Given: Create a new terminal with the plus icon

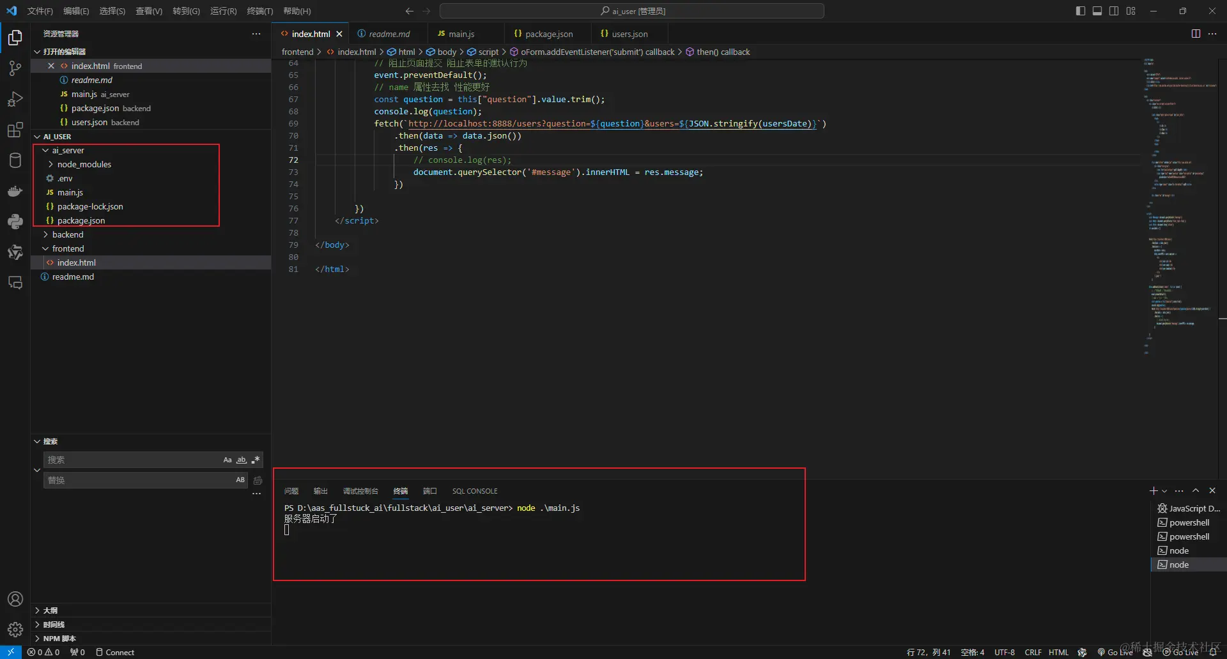Looking at the screenshot, I should click(1154, 490).
